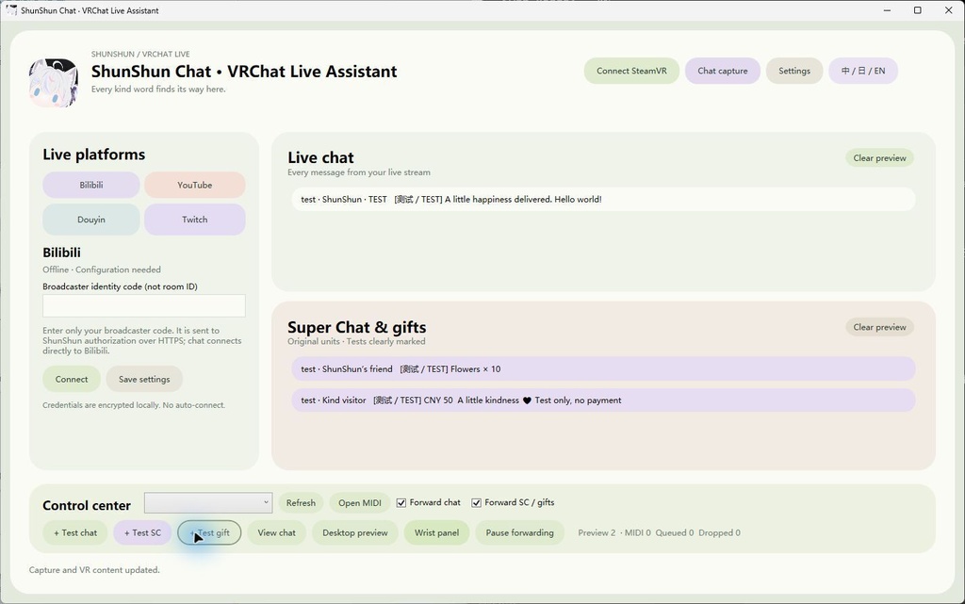
Task: Open the Chat capture view
Action: tap(723, 71)
